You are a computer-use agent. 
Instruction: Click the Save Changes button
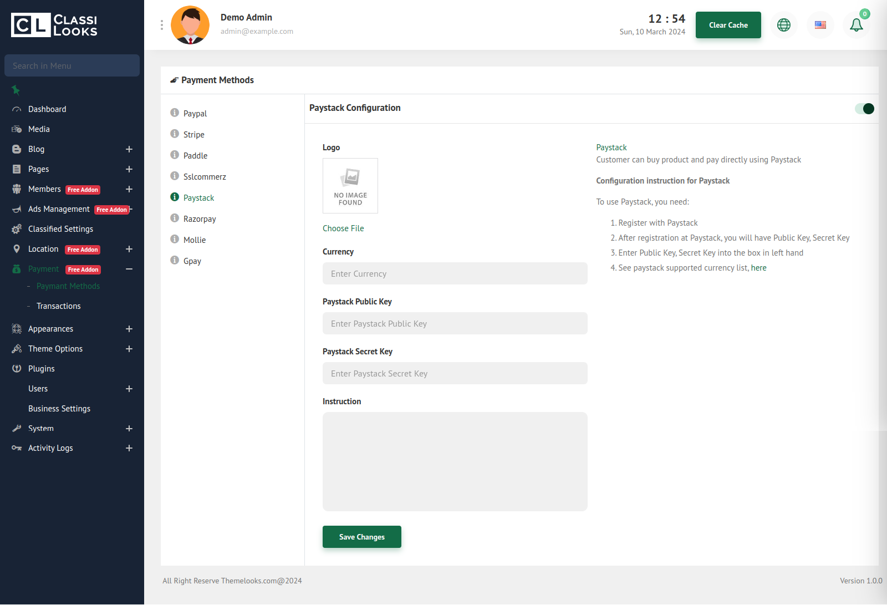[x=361, y=537]
